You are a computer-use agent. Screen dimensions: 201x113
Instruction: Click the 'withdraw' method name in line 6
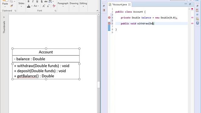point(143,24)
